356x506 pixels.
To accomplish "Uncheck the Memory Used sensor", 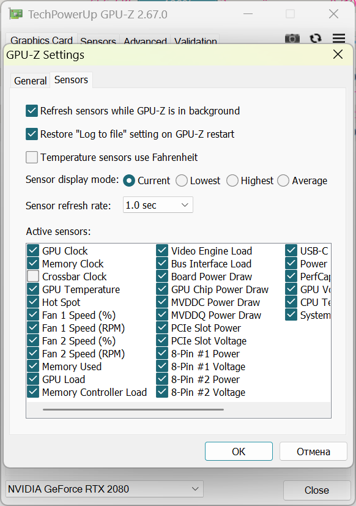I will click(33, 366).
